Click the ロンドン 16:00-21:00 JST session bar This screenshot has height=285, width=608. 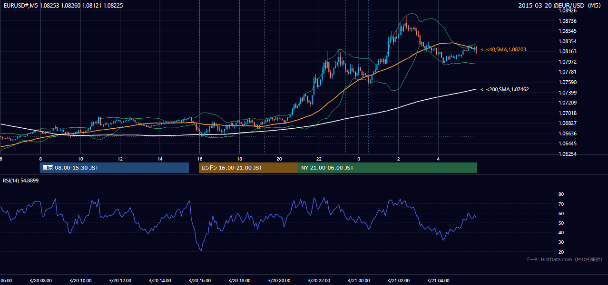[x=248, y=168]
